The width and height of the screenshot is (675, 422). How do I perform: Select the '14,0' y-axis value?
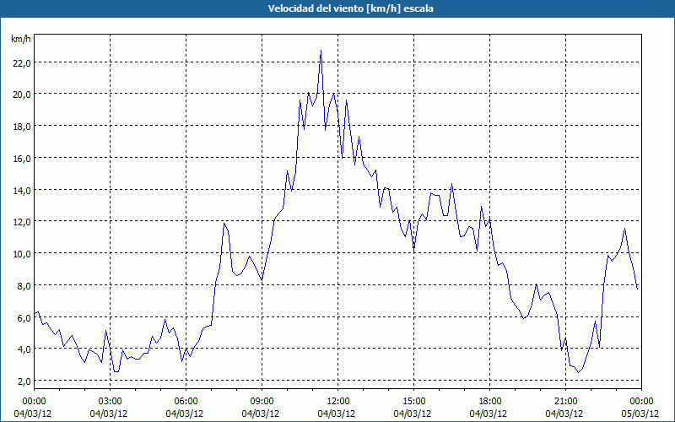(22, 190)
